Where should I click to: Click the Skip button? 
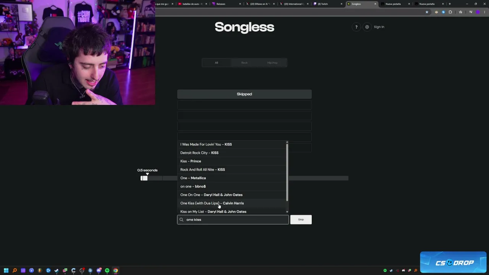point(301,220)
